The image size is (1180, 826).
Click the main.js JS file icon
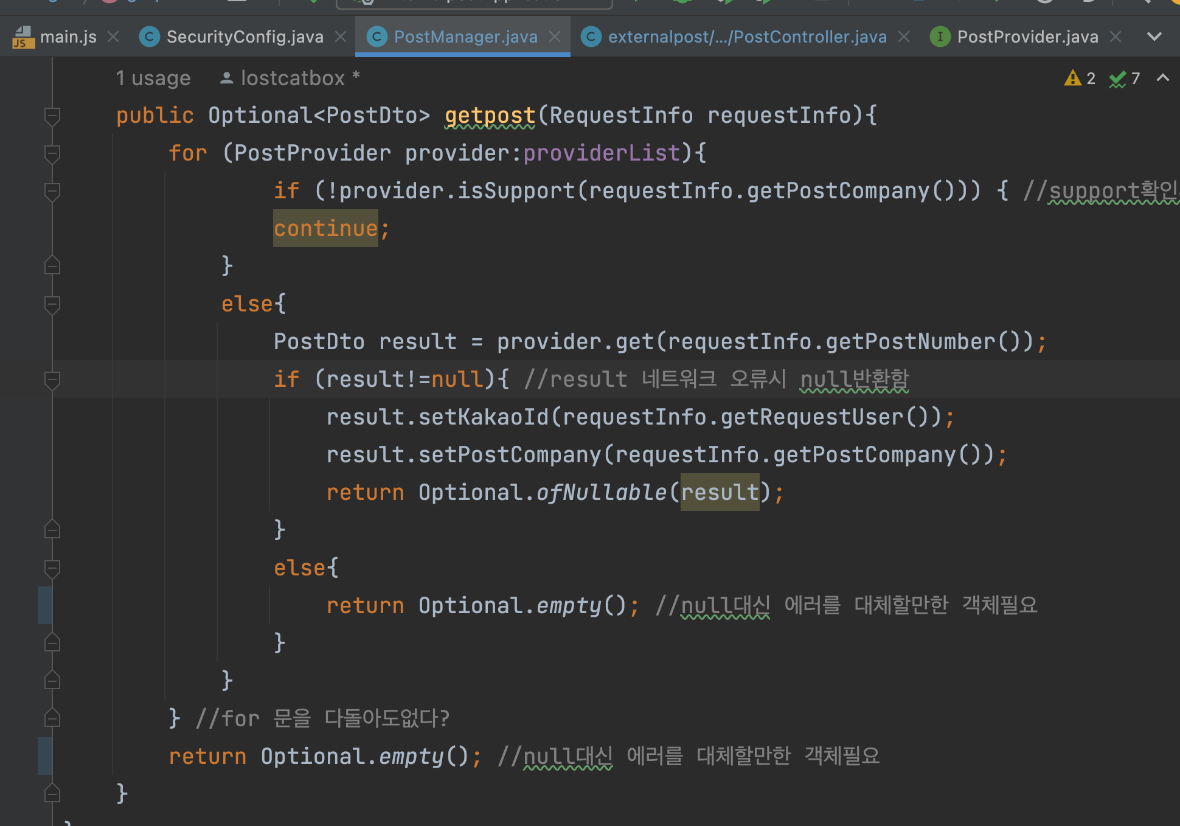pos(23,37)
